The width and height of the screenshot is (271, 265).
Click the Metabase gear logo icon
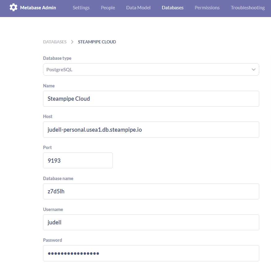point(14,8)
